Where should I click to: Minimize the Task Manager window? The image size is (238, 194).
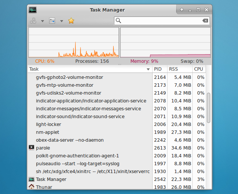pos(190,10)
